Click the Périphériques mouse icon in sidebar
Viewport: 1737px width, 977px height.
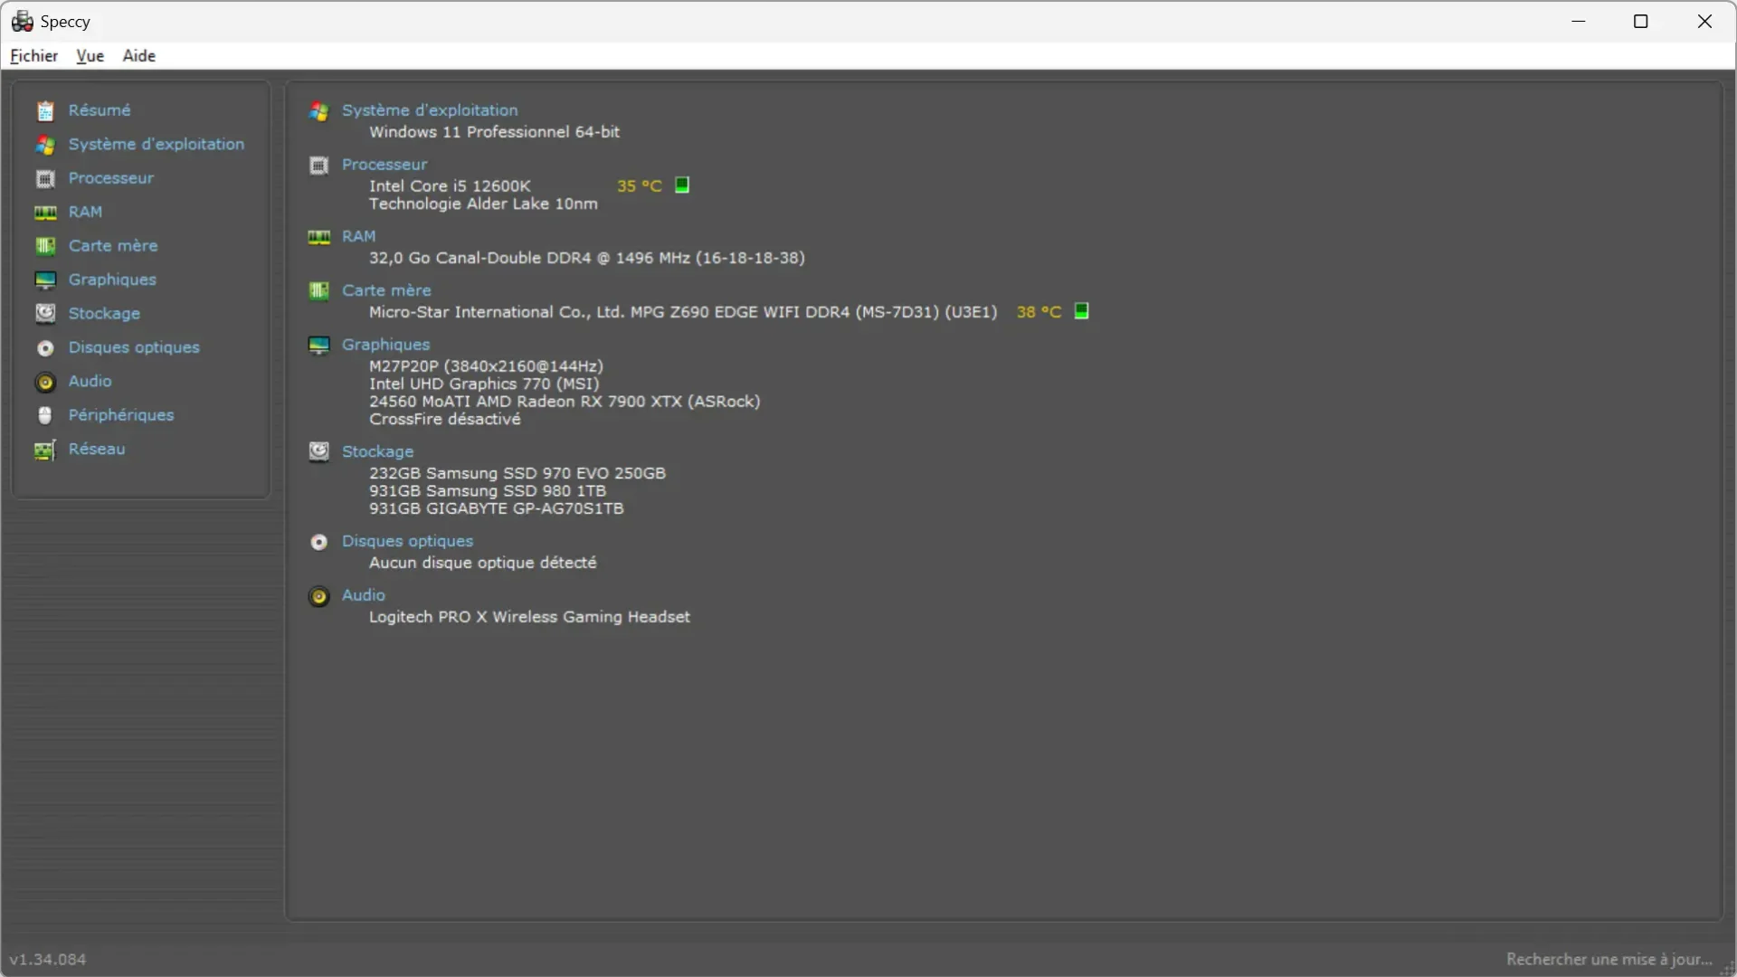pos(45,415)
